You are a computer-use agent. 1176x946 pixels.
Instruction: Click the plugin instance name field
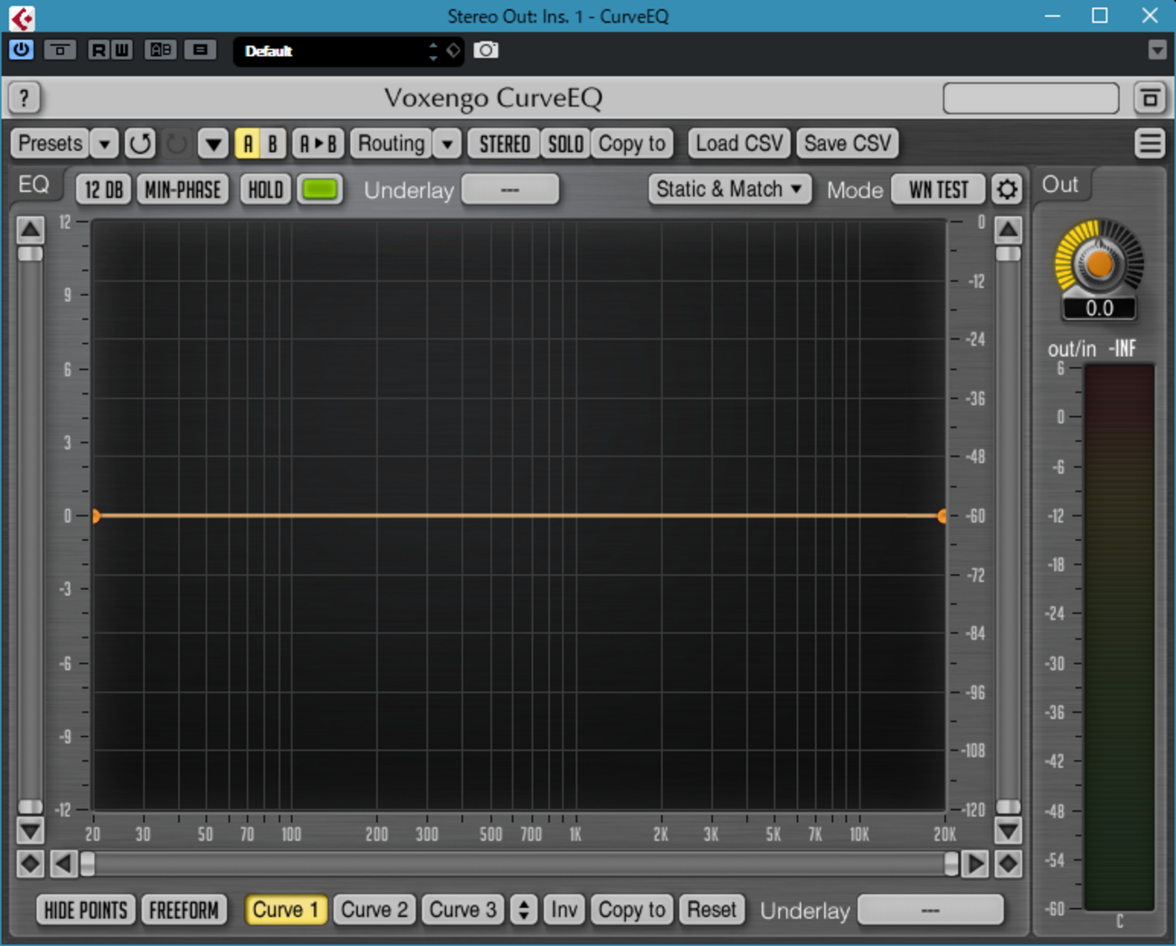1030,98
